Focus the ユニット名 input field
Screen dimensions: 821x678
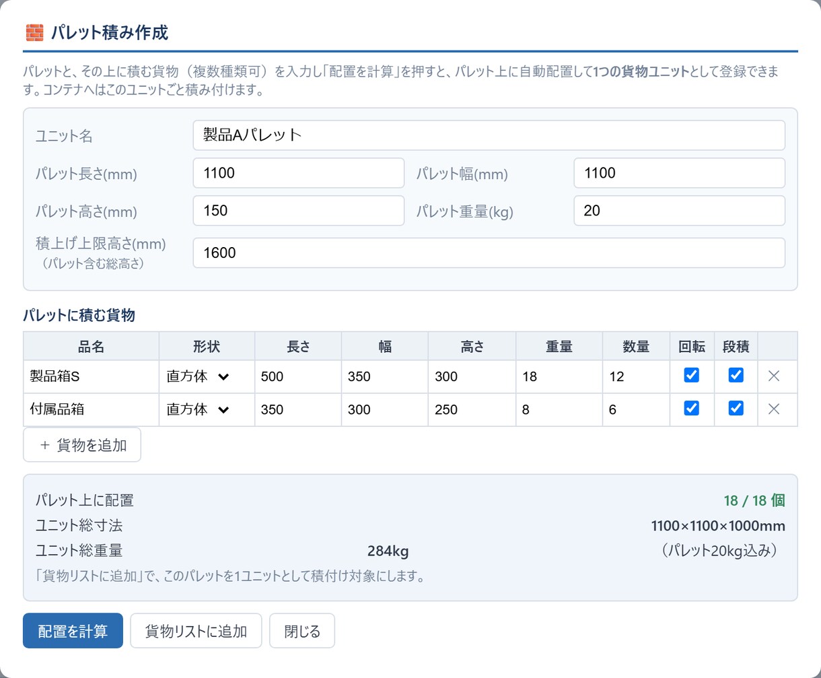(x=489, y=135)
